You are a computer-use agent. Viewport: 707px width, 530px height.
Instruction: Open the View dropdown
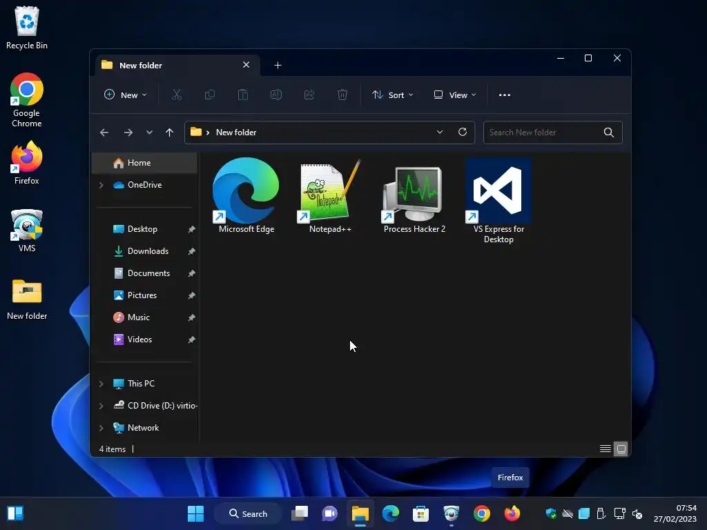(455, 95)
